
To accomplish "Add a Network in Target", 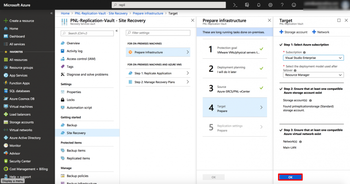I will pos(320,32).
